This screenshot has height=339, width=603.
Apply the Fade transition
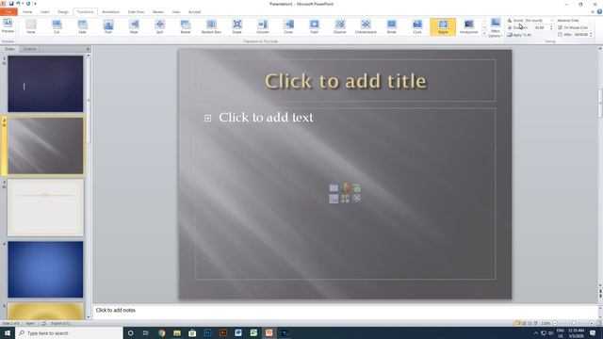click(82, 26)
